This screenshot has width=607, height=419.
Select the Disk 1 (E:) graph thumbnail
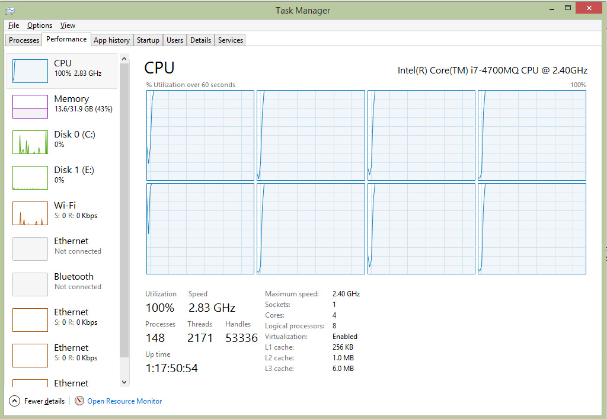coord(30,178)
